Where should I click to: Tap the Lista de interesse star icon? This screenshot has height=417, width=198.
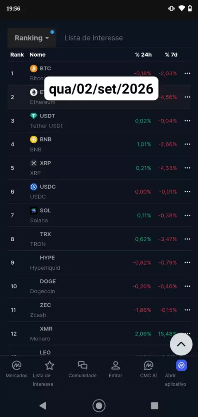coord(49,365)
